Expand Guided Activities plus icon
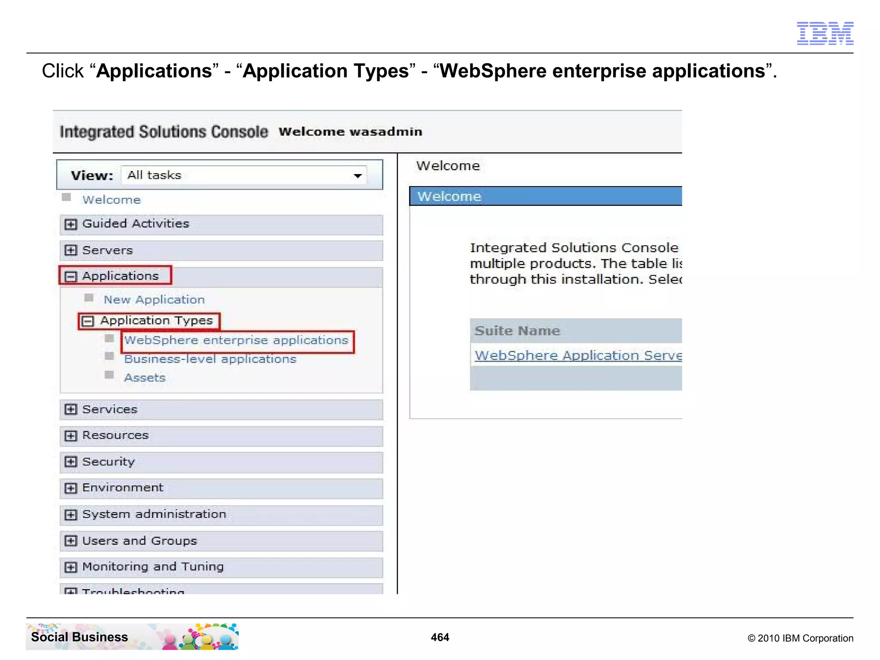Screen dimensions: 880x660 (70, 224)
